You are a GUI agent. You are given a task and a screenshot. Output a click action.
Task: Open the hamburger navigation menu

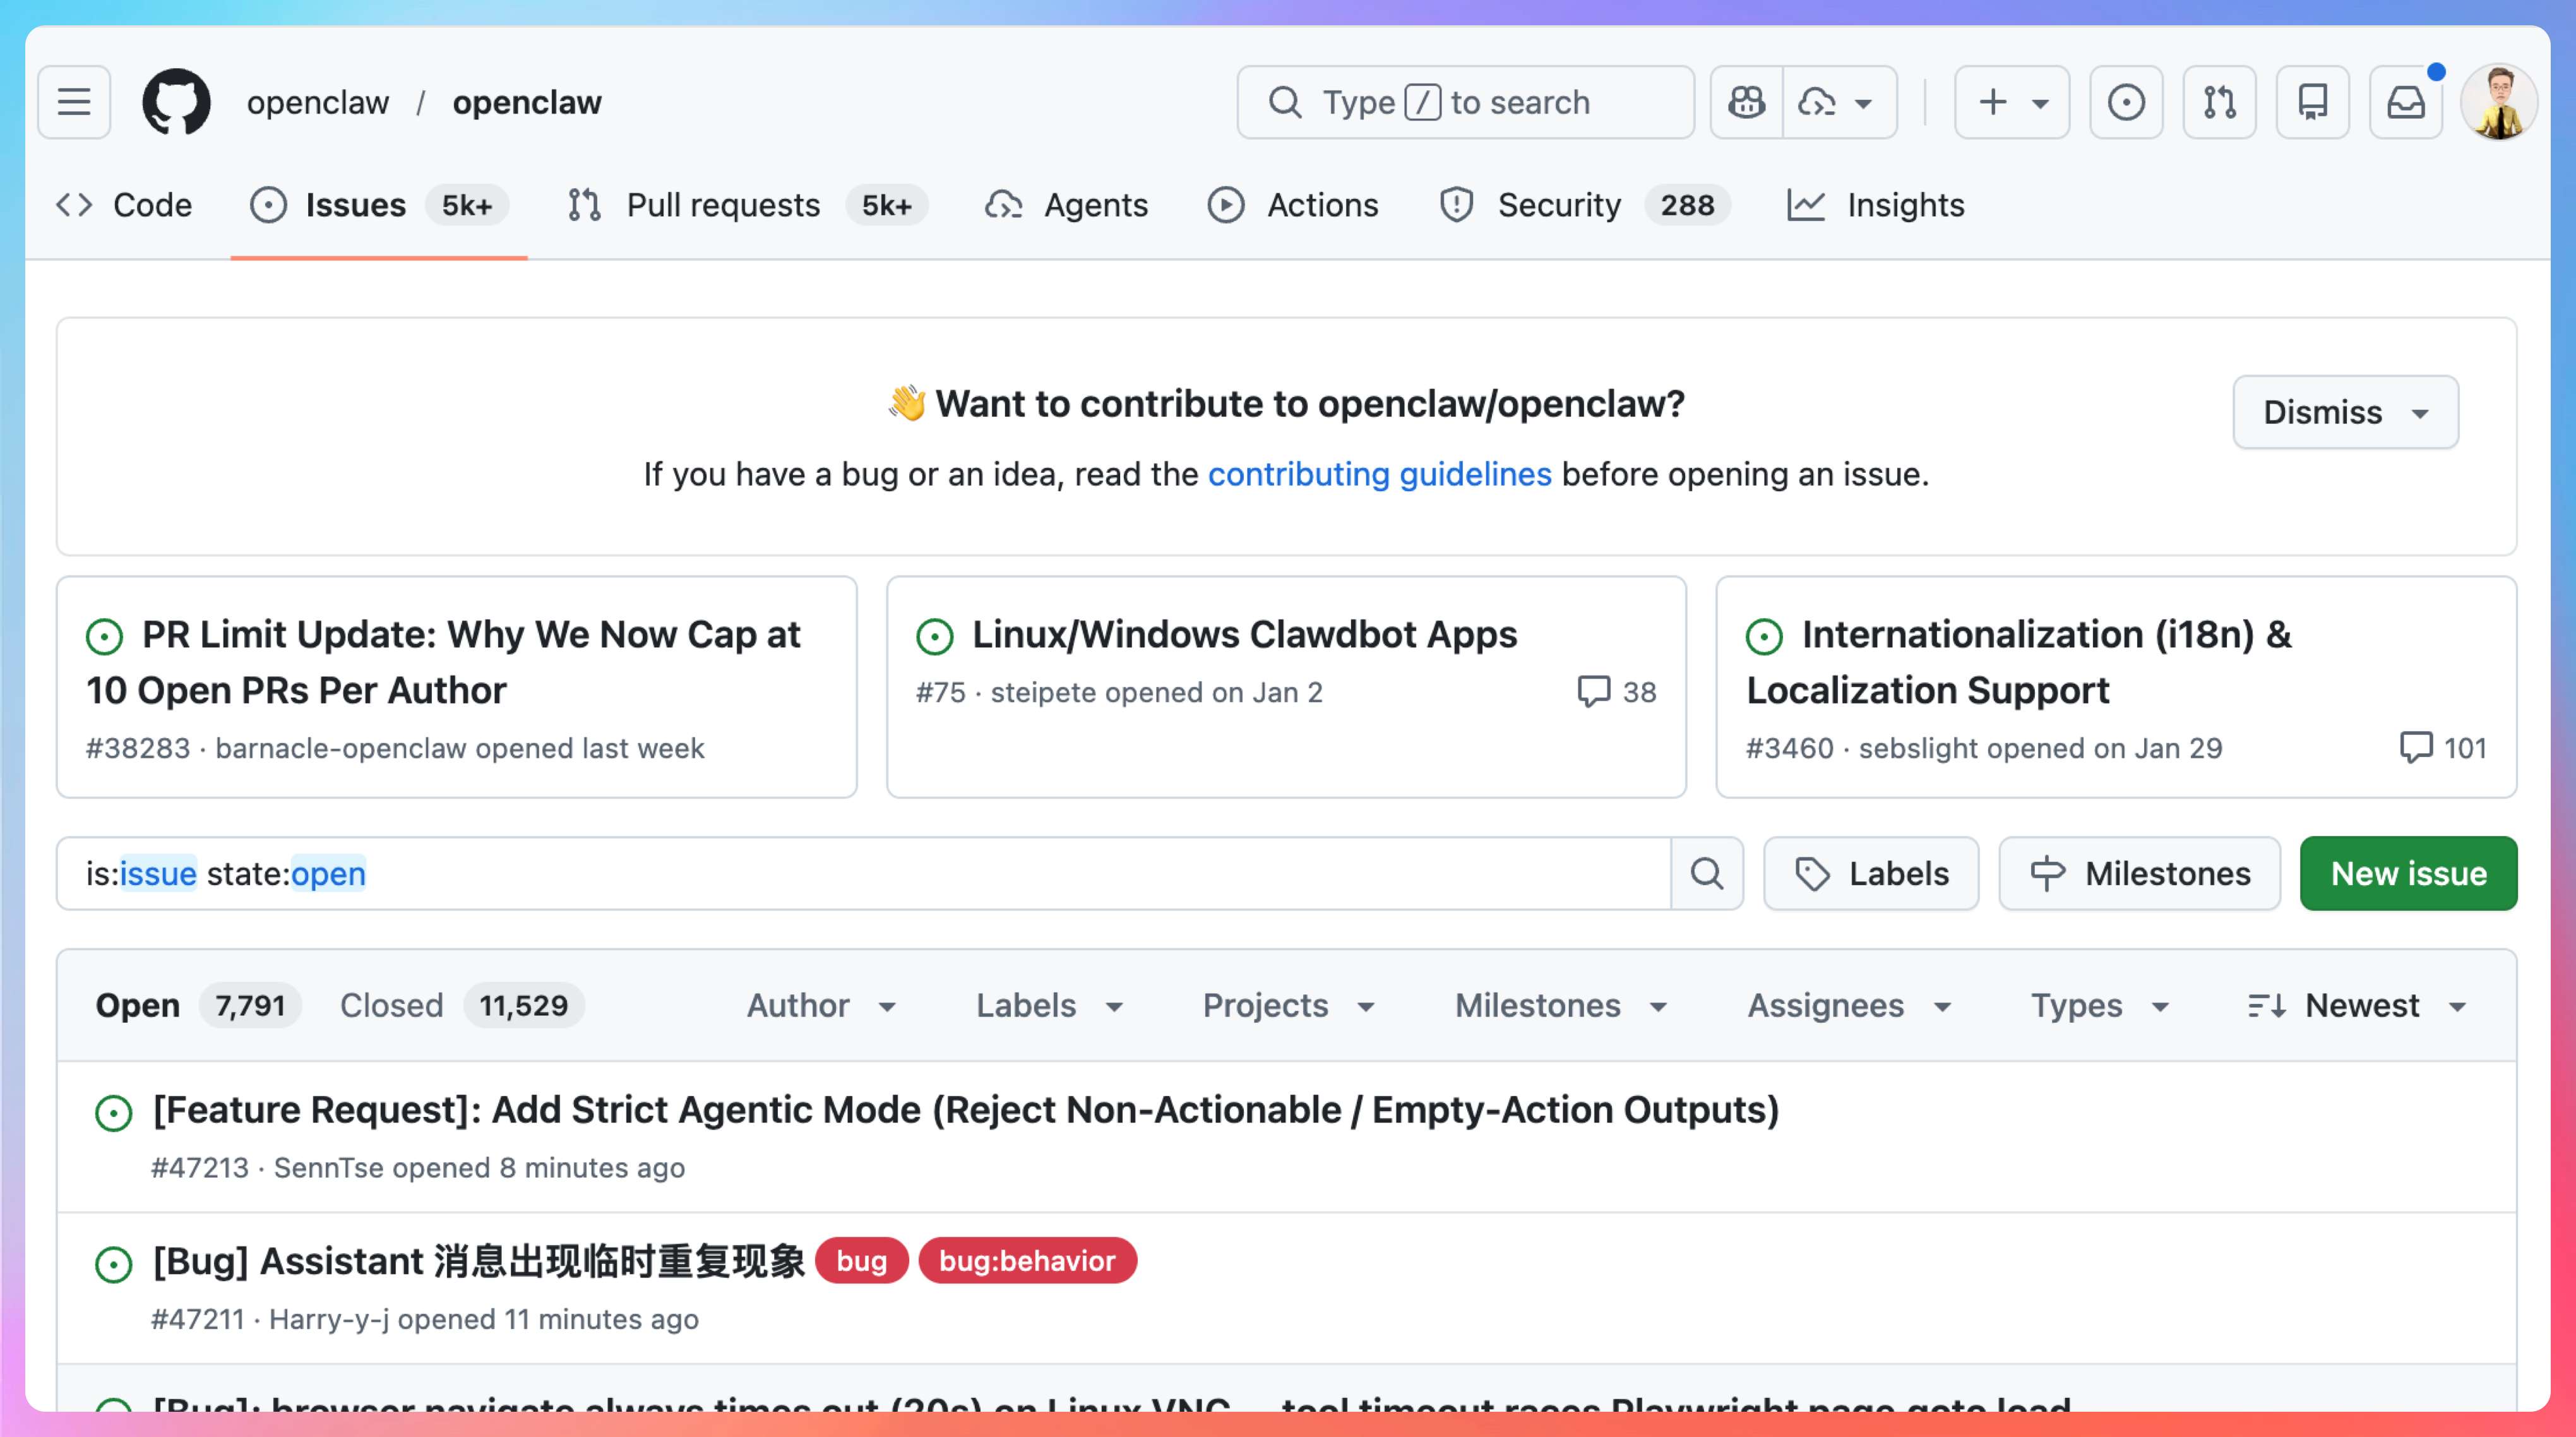pyautogui.click(x=74, y=102)
